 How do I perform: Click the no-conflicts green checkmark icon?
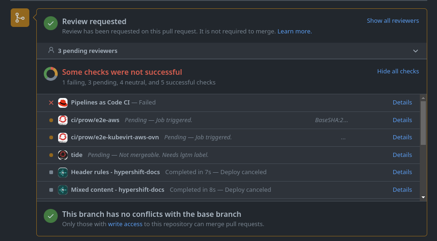pyautogui.click(x=51, y=216)
